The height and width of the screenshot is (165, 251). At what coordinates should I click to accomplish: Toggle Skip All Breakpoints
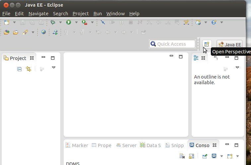(103, 22)
